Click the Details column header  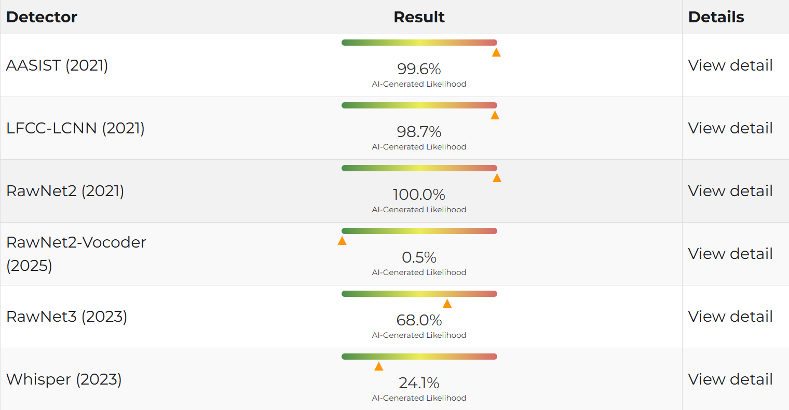click(716, 17)
